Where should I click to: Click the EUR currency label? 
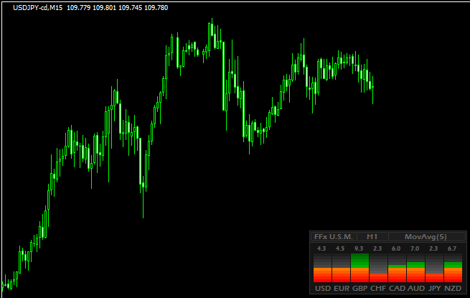(x=341, y=289)
